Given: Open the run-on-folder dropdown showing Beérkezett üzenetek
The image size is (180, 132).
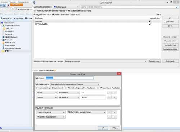Looking at the screenshot, I should (x=105, y=61).
